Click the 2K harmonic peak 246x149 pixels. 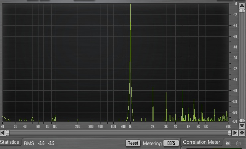click(153, 104)
